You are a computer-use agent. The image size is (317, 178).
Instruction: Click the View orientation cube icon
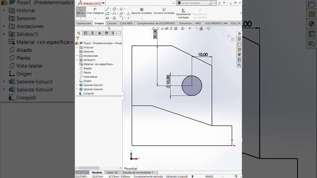point(176,29)
